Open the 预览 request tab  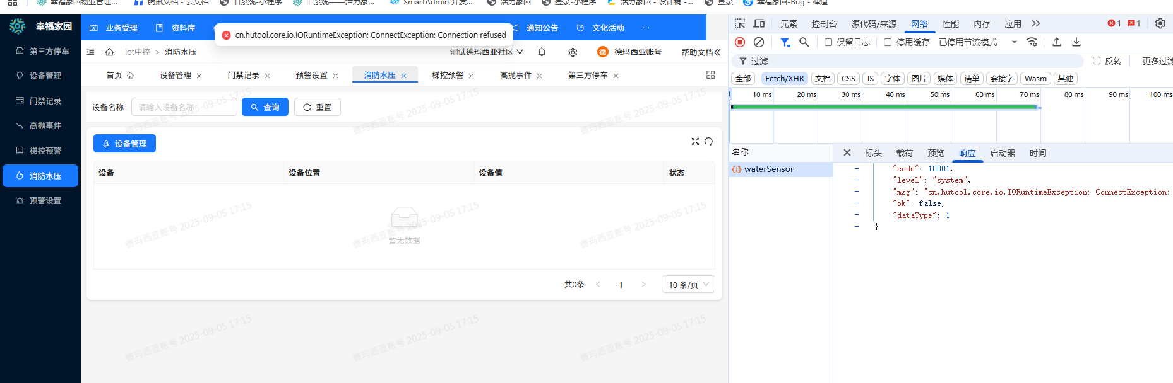pyautogui.click(x=936, y=153)
